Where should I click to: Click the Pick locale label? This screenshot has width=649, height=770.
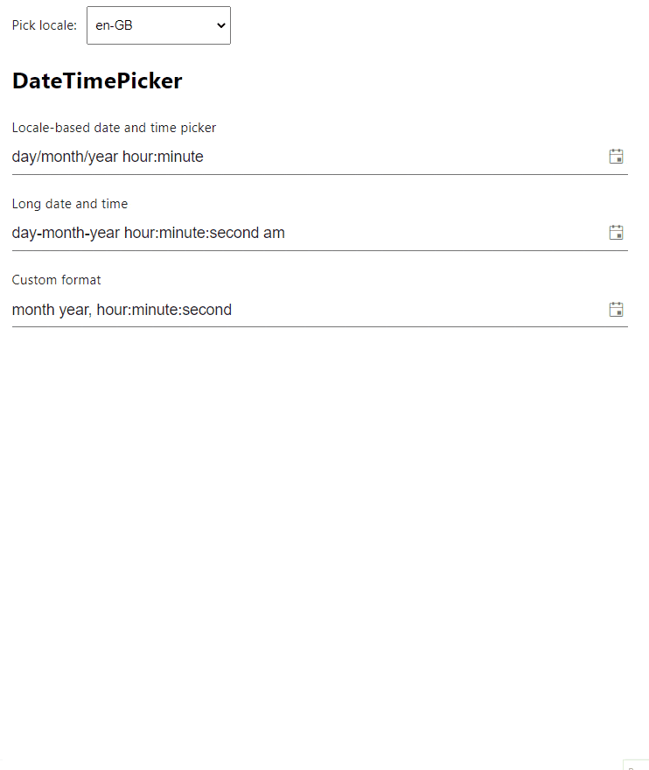click(x=44, y=25)
